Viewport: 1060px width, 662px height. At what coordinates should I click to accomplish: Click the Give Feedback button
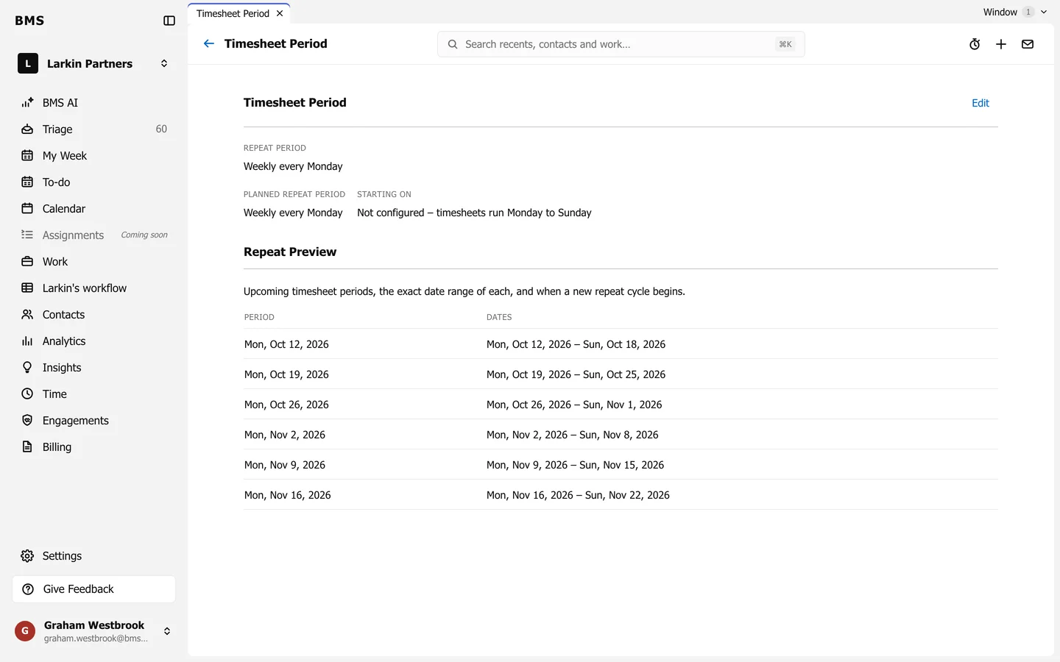(x=94, y=589)
